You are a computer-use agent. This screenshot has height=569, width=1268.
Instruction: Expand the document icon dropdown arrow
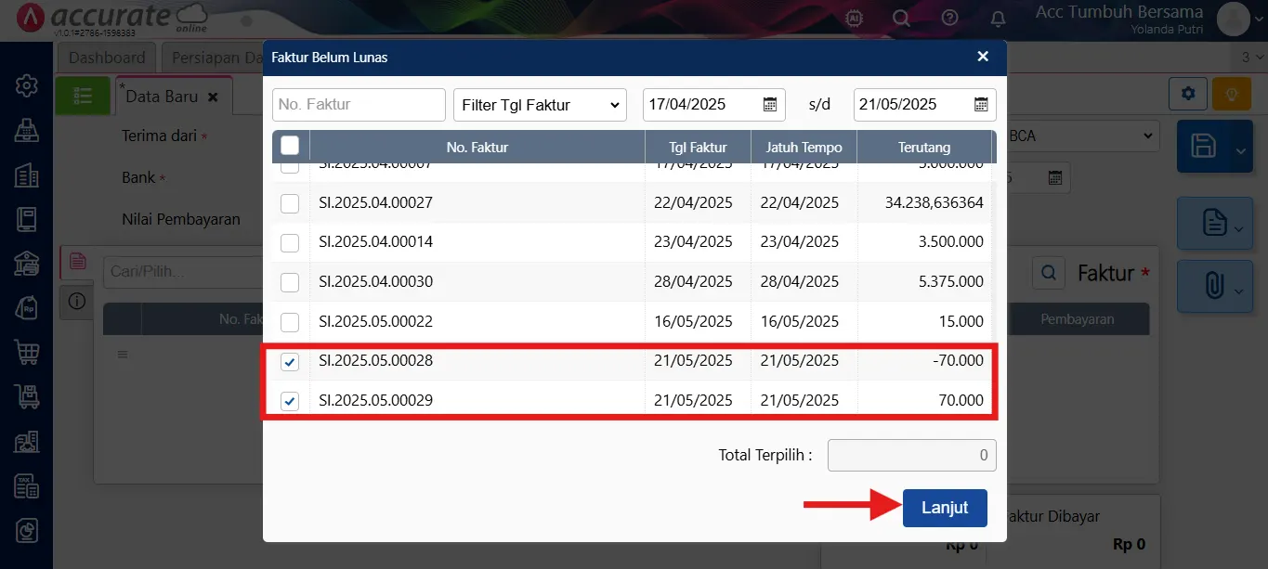pos(1240,227)
